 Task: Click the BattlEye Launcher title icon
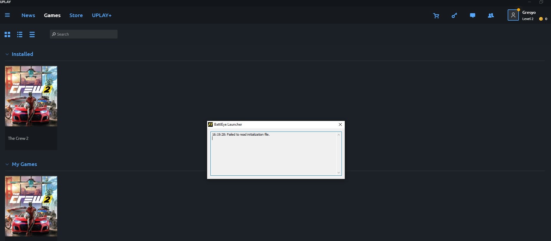210,124
